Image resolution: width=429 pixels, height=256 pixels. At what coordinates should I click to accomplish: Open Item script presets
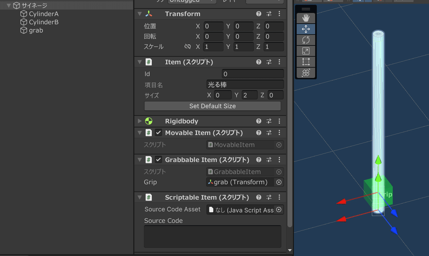pyautogui.click(x=269, y=62)
